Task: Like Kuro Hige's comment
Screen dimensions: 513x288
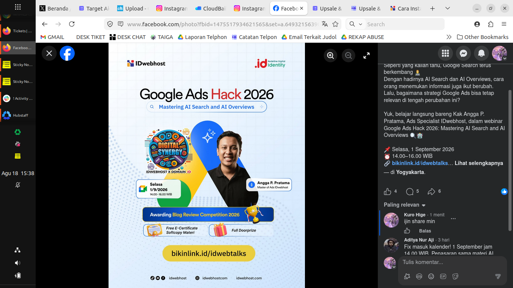Action: click(x=407, y=231)
